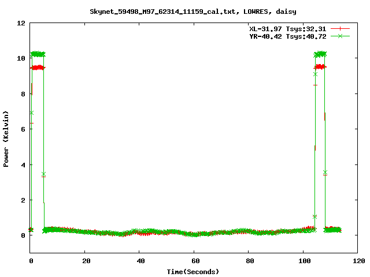Click the x-axis tick label 120

pos(359,261)
